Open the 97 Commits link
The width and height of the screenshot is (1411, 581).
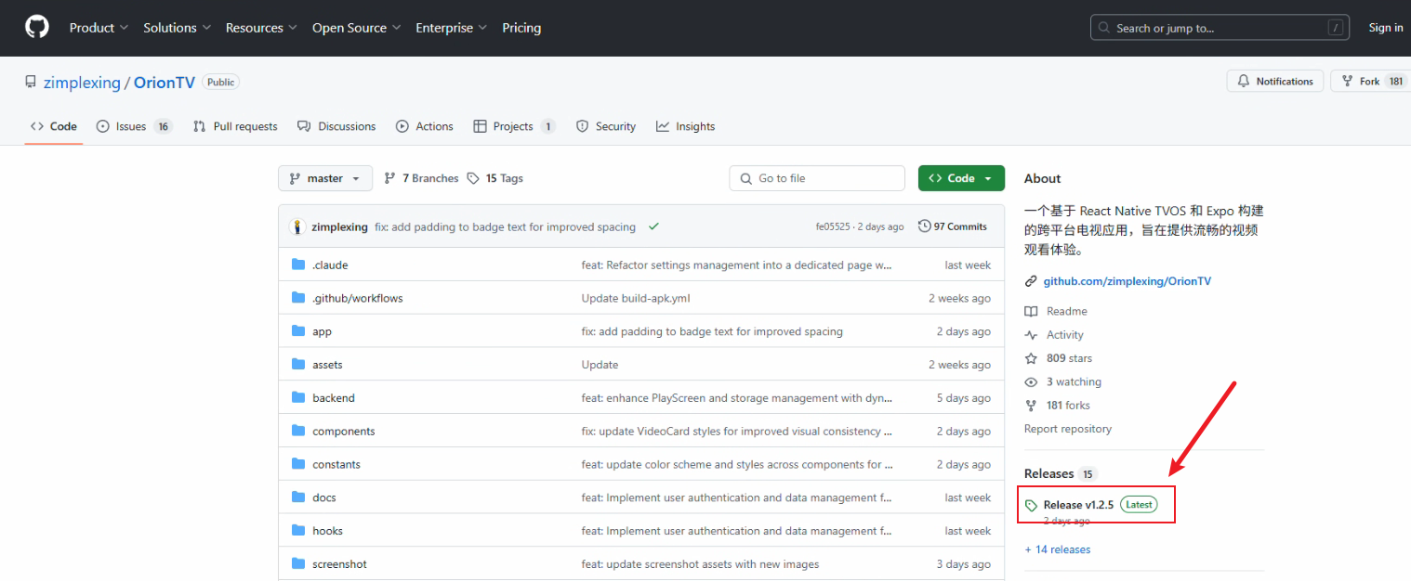(953, 226)
